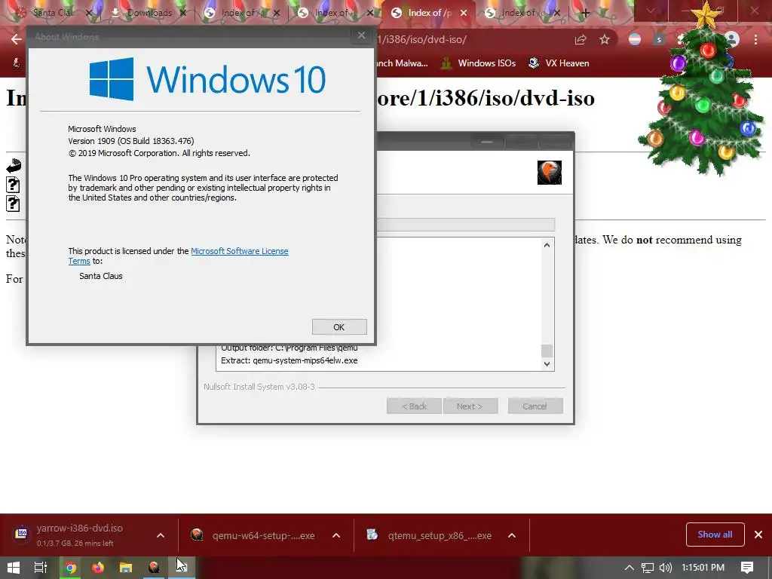This screenshot has height=579, width=772.
Task: Click the upper unknown-file question mark icon
Action: (13, 185)
